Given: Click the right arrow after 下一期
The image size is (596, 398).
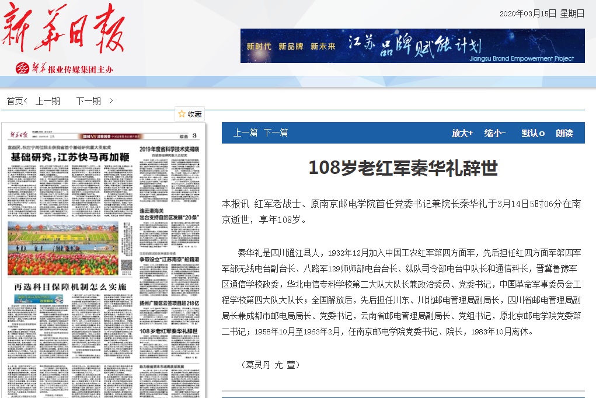Looking at the screenshot, I should coord(111,101).
